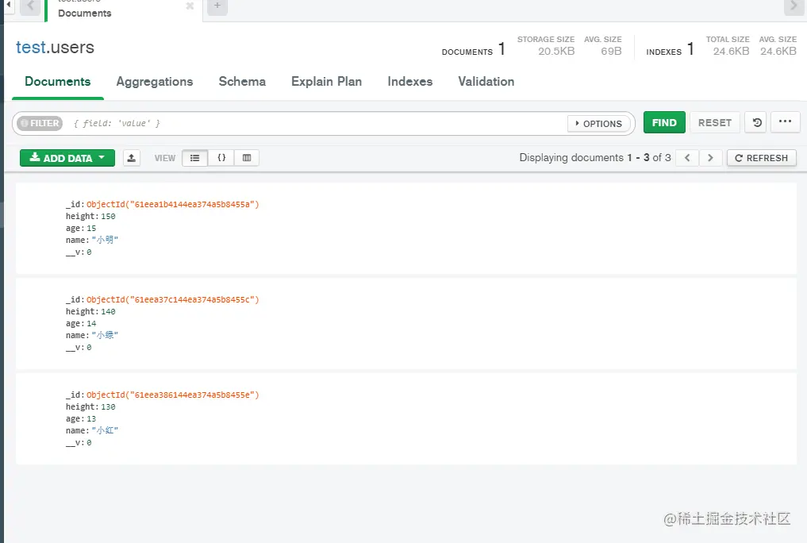
Task: Close the Documents tab
Action: click(x=190, y=6)
